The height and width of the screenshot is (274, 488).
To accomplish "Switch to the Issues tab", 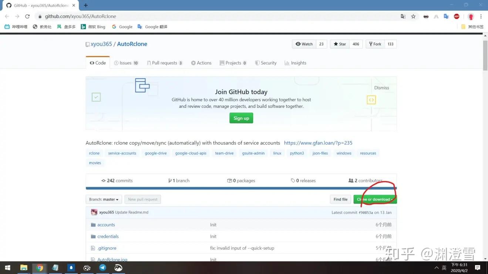I will (126, 63).
